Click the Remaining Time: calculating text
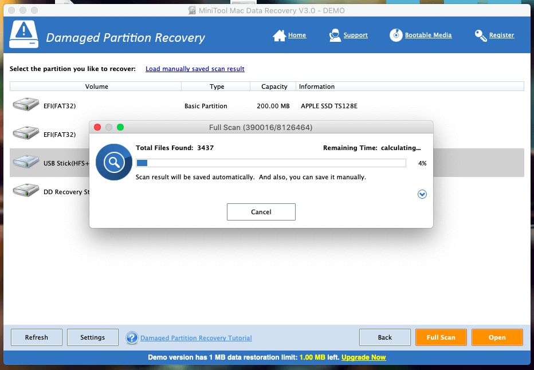Image resolution: width=534 pixels, height=370 pixels. [372, 148]
